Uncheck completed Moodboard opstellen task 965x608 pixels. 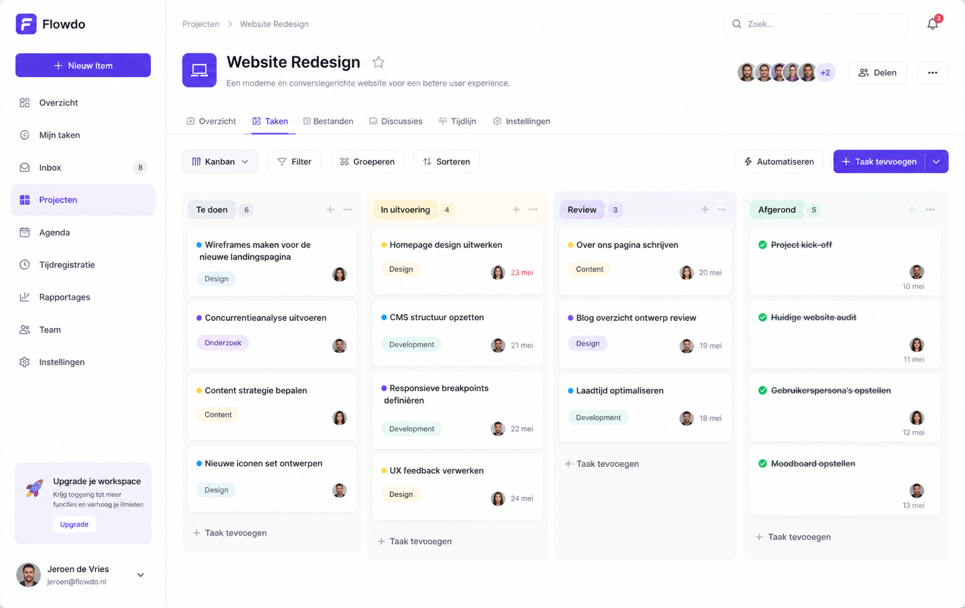762,463
